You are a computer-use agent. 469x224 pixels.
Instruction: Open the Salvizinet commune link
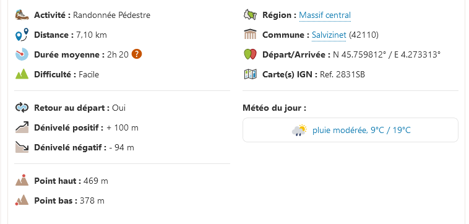(329, 35)
